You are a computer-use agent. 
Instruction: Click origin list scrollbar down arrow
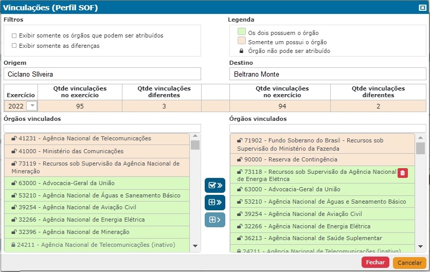pos(195,246)
